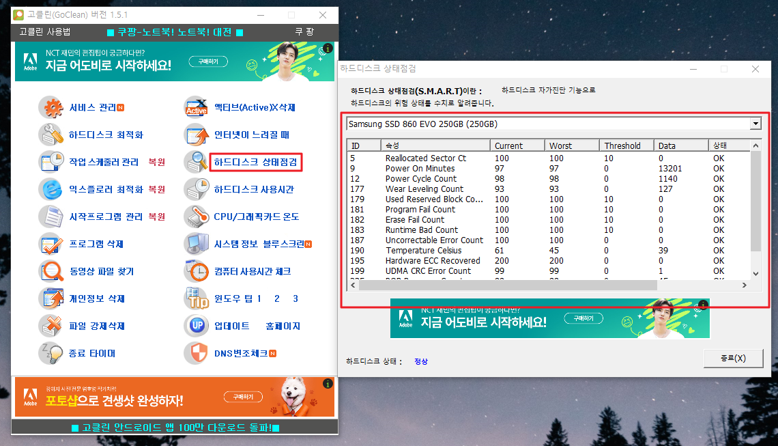
Task: Open the Samsung SSD 860 EVO drive dropdown
Action: point(755,124)
